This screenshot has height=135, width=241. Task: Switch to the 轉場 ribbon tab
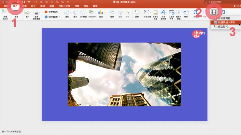point(43,6)
